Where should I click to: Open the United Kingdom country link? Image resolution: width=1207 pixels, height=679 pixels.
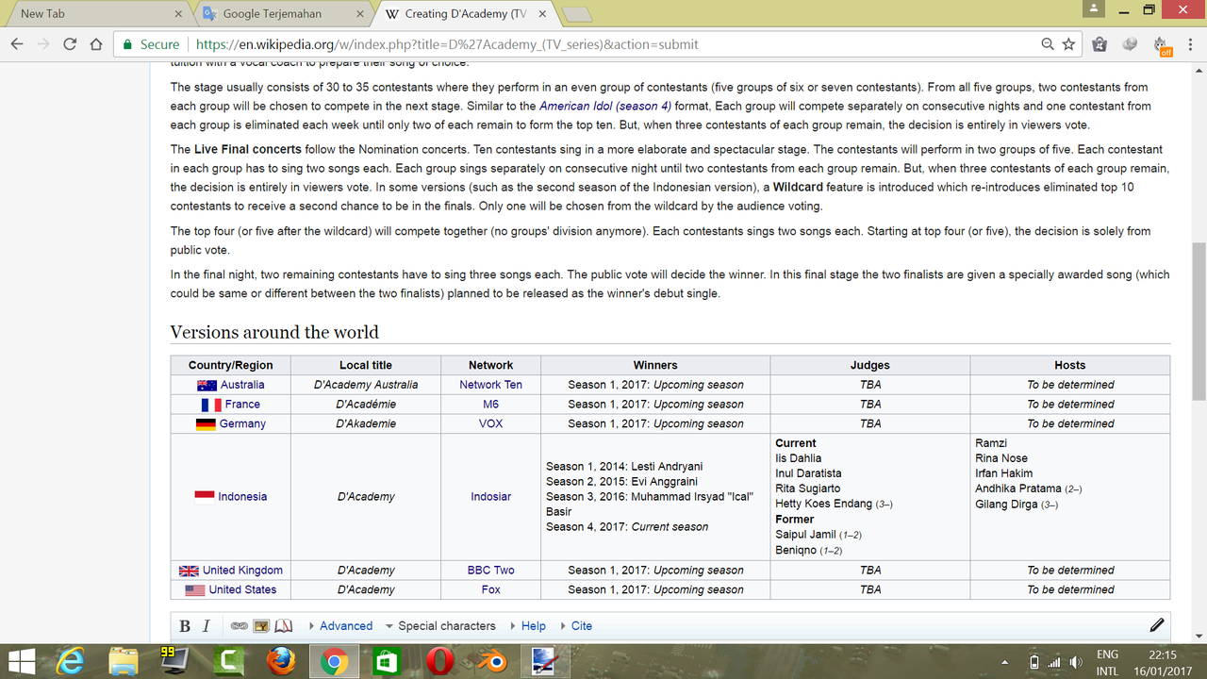pyautogui.click(x=242, y=571)
